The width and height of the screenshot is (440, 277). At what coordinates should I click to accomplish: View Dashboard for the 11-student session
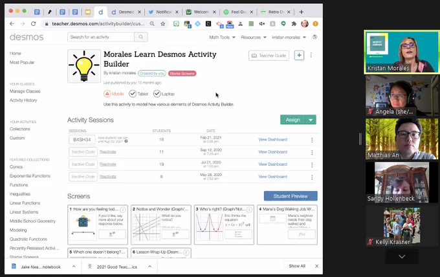273,152
